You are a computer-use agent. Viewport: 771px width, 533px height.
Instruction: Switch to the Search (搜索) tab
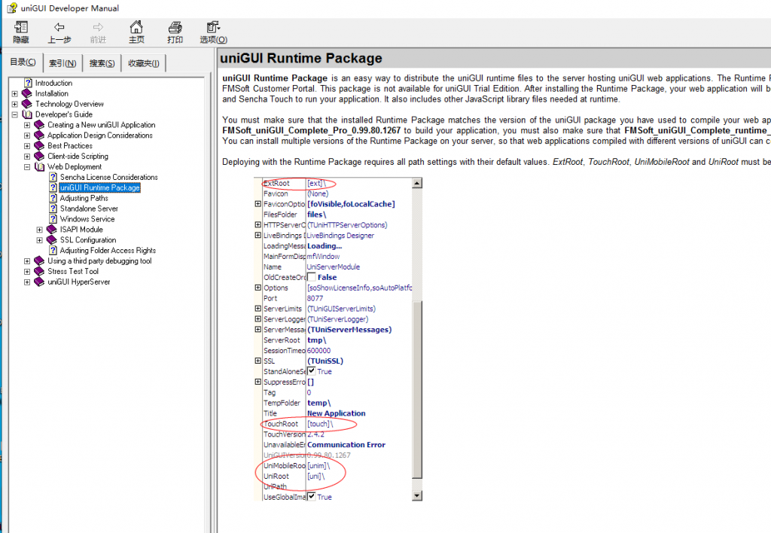pos(102,63)
